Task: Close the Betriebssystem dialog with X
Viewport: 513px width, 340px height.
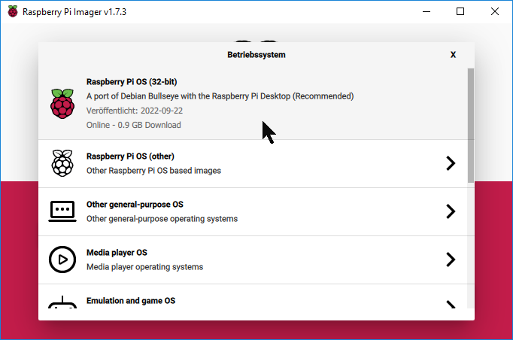Action: tap(453, 55)
